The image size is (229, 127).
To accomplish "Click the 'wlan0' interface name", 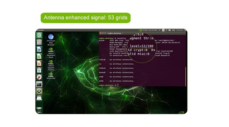I will coord(102,40).
